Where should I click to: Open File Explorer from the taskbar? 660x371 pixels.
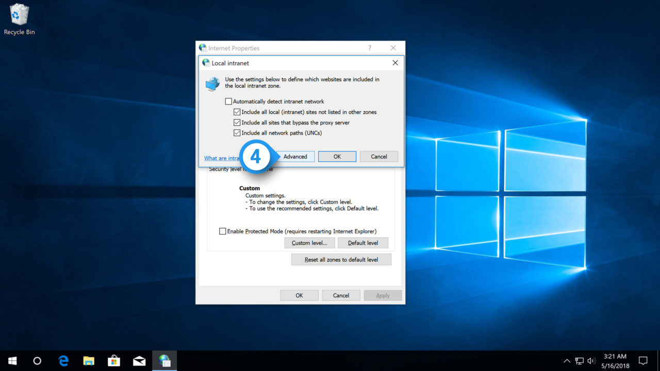click(x=89, y=361)
